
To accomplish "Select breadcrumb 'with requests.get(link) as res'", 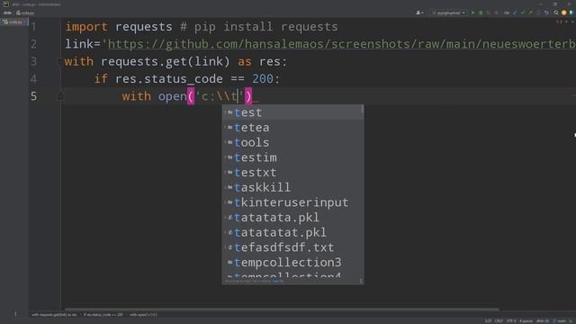I will point(54,315).
